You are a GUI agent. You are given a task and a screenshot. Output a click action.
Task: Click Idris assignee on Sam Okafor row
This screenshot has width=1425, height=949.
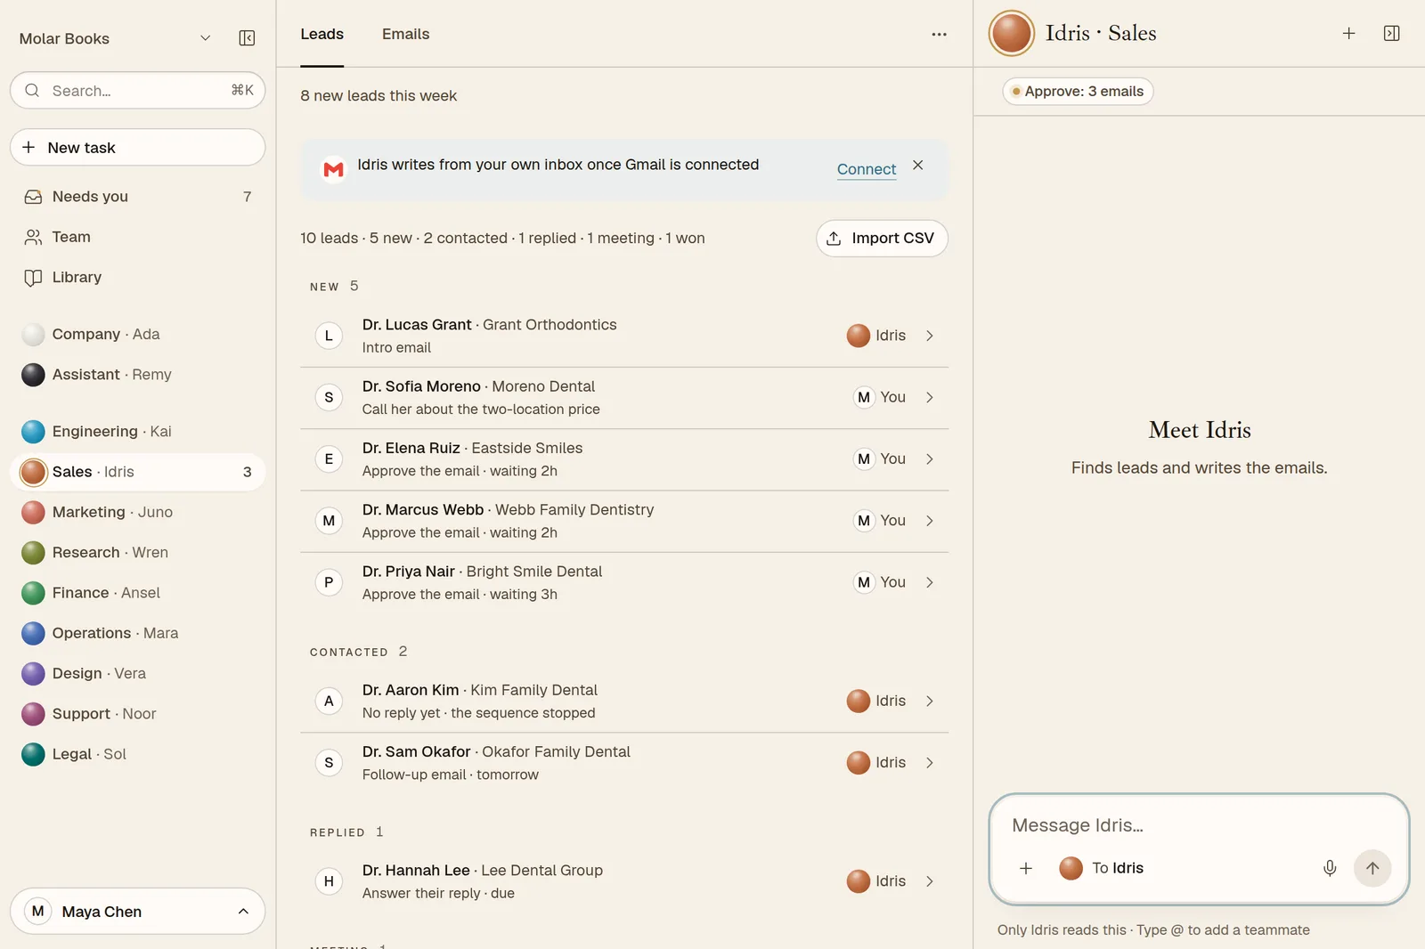pos(876,763)
